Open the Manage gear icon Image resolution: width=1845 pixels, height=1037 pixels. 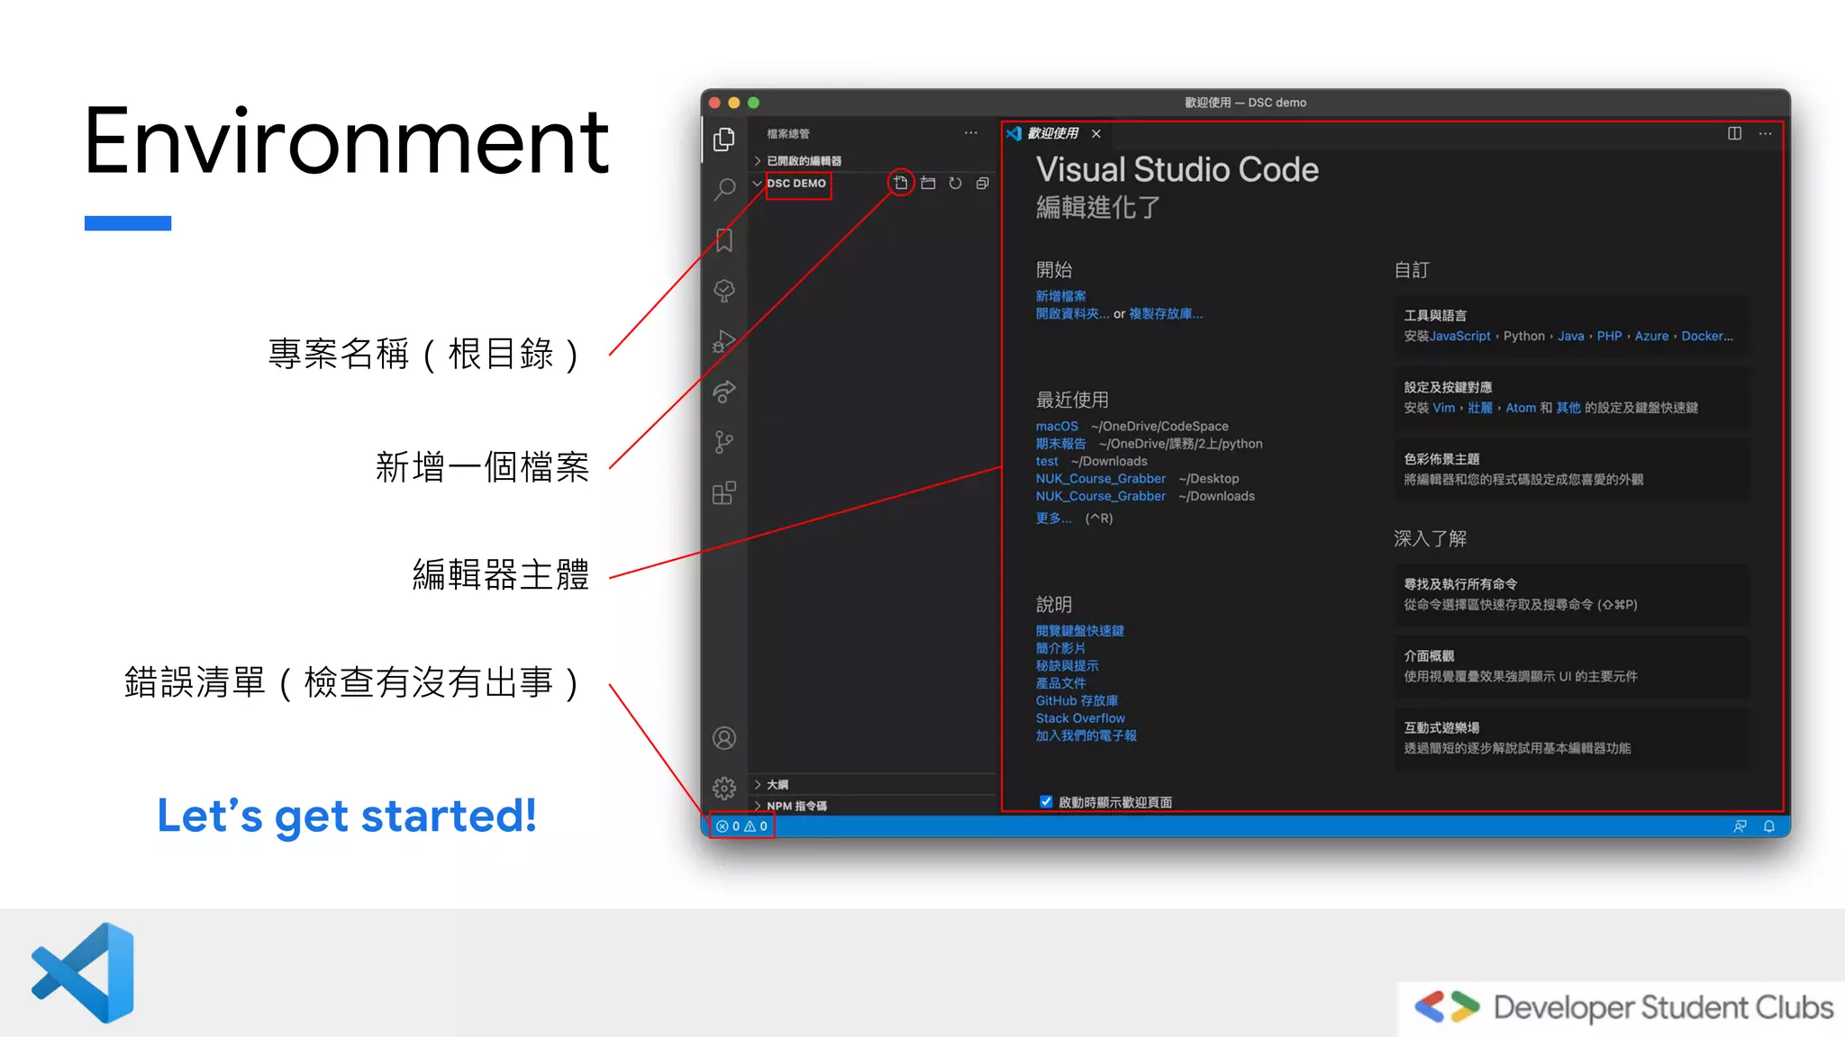click(x=724, y=789)
